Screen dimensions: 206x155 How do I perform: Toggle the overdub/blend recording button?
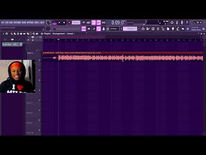coord(99,22)
